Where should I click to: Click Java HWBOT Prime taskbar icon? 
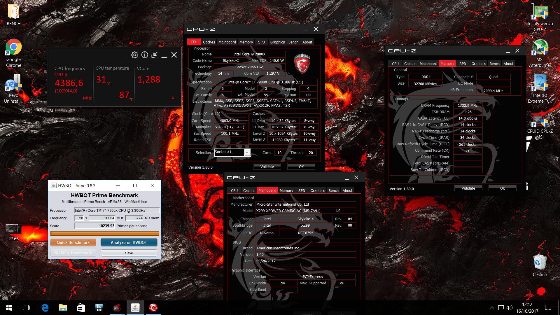(135, 308)
